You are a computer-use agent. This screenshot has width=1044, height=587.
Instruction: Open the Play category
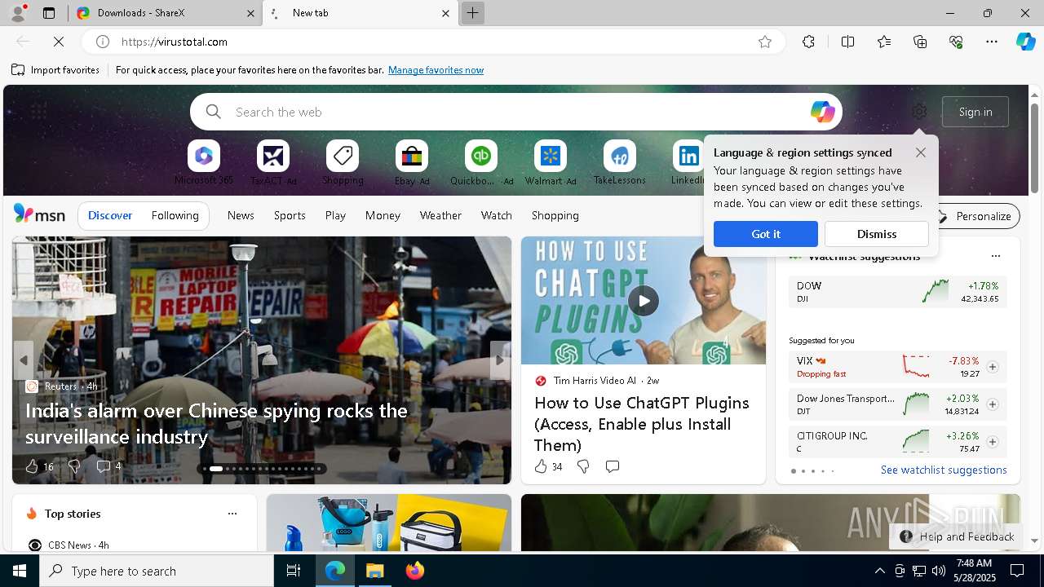[335, 215]
